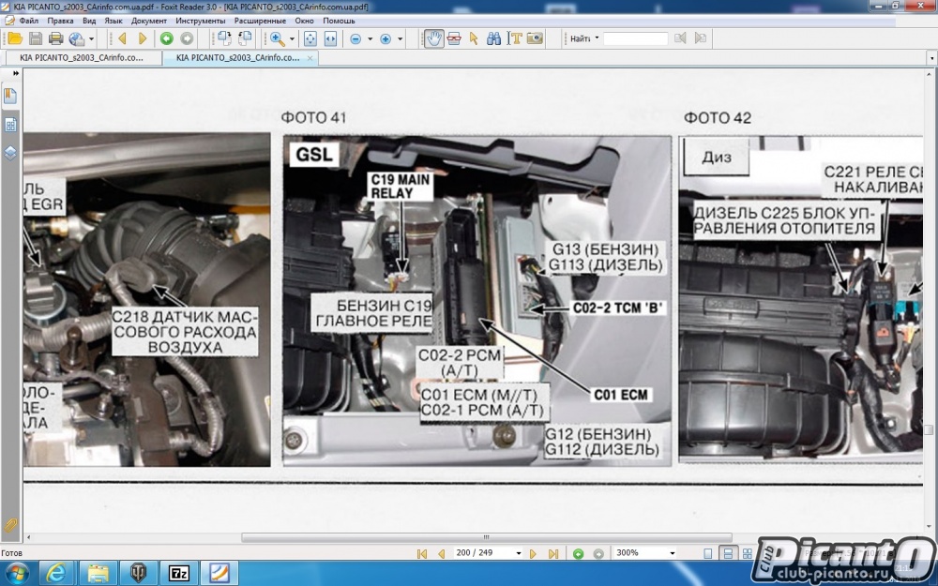This screenshot has height=586, width=938.
Task: Click the gray next view status button
Action: coord(598,554)
